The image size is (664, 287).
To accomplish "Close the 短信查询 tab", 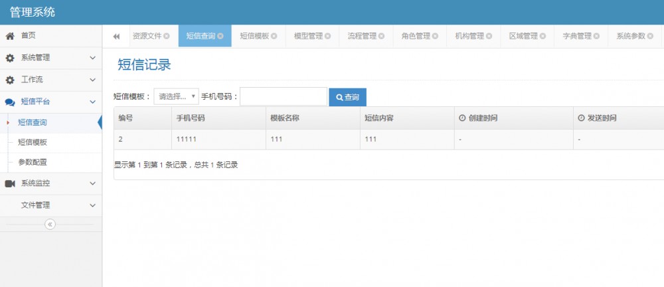I will click(x=220, y=36).
